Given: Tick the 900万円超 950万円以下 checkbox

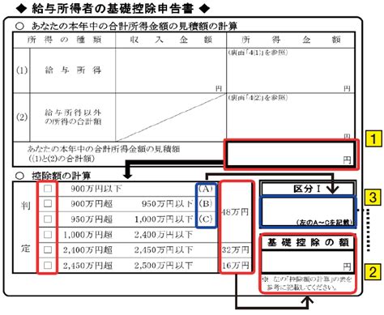Looking at the screenshot, I should pyautogui.click(x=48, y=203).
